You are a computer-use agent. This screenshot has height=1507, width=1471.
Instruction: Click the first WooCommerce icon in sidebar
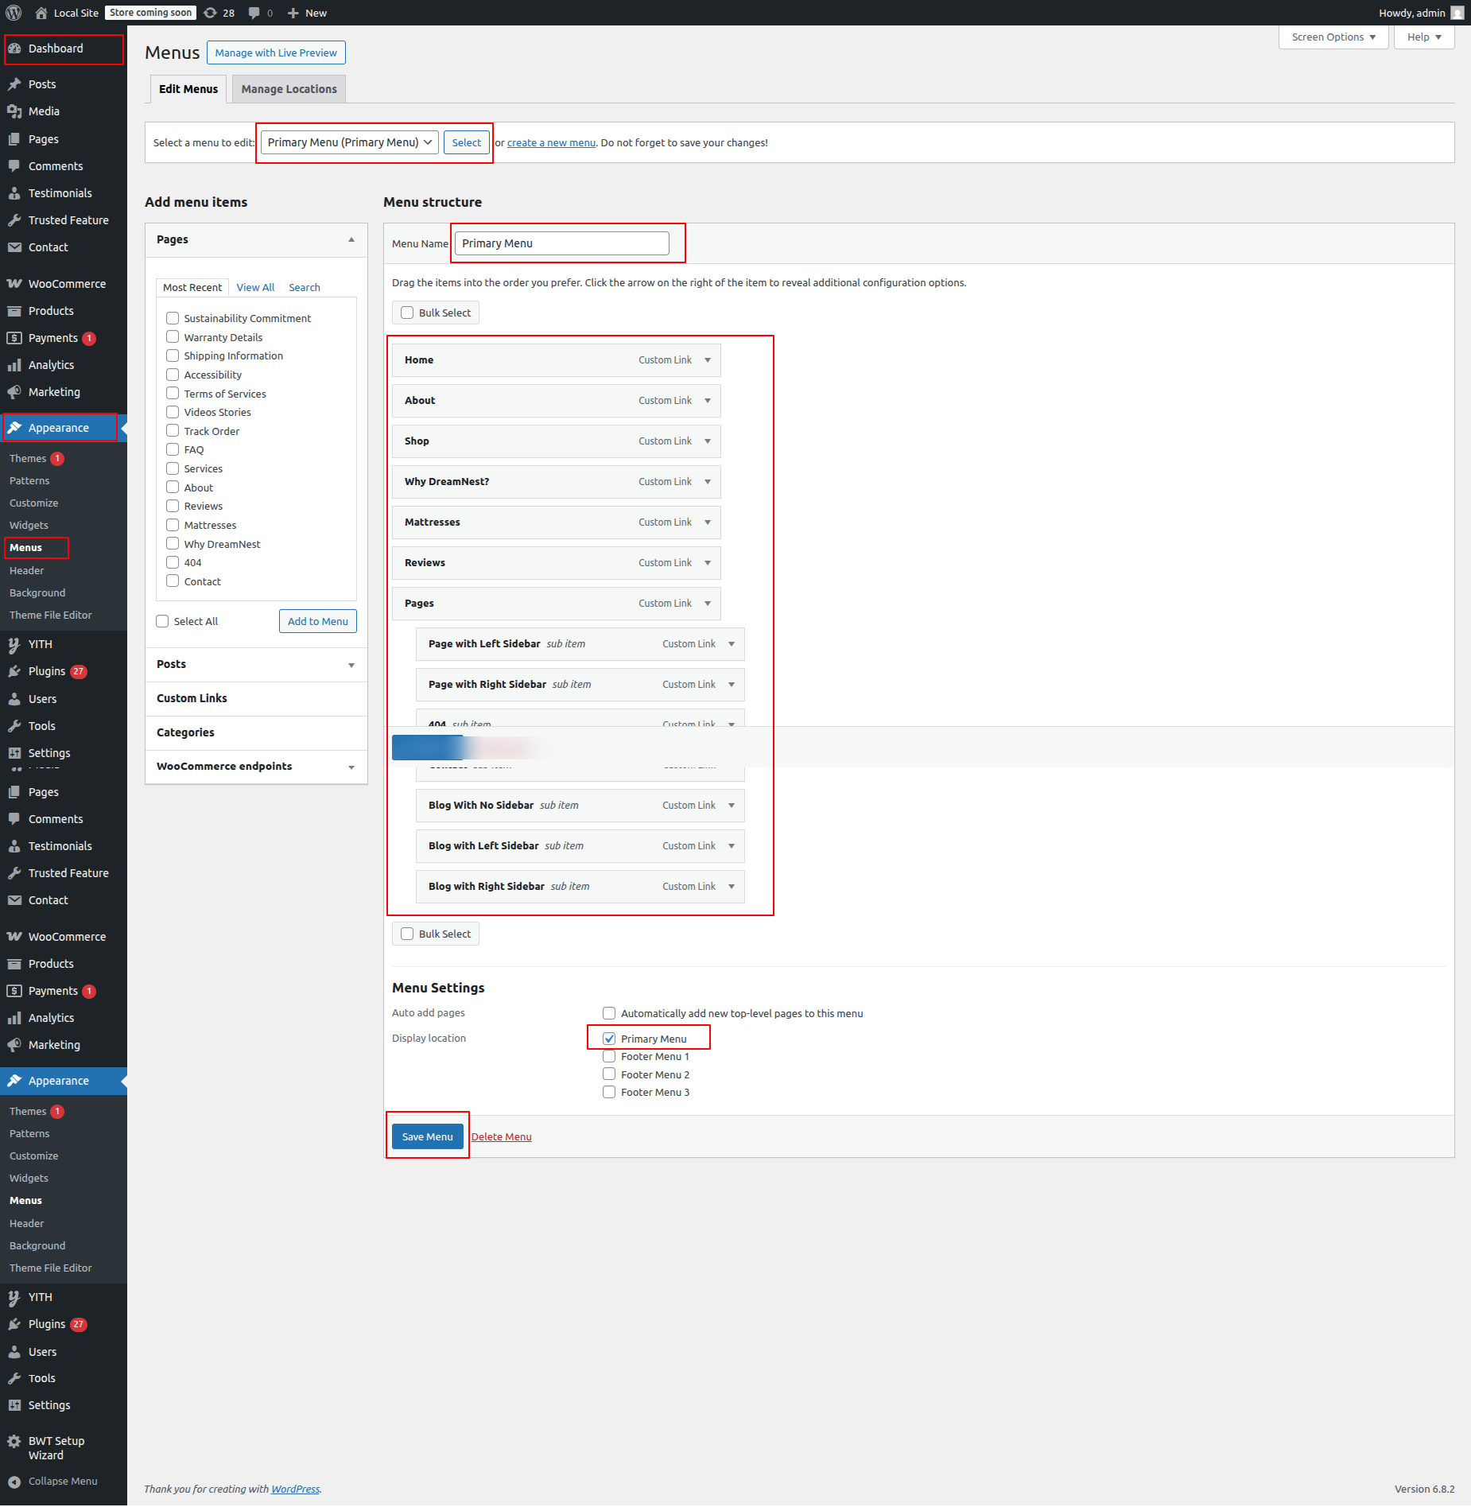pos(14,284)
